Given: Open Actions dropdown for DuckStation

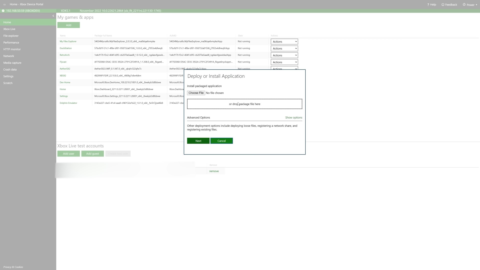Looking at the screenshot, I should (x=284, y=48).
